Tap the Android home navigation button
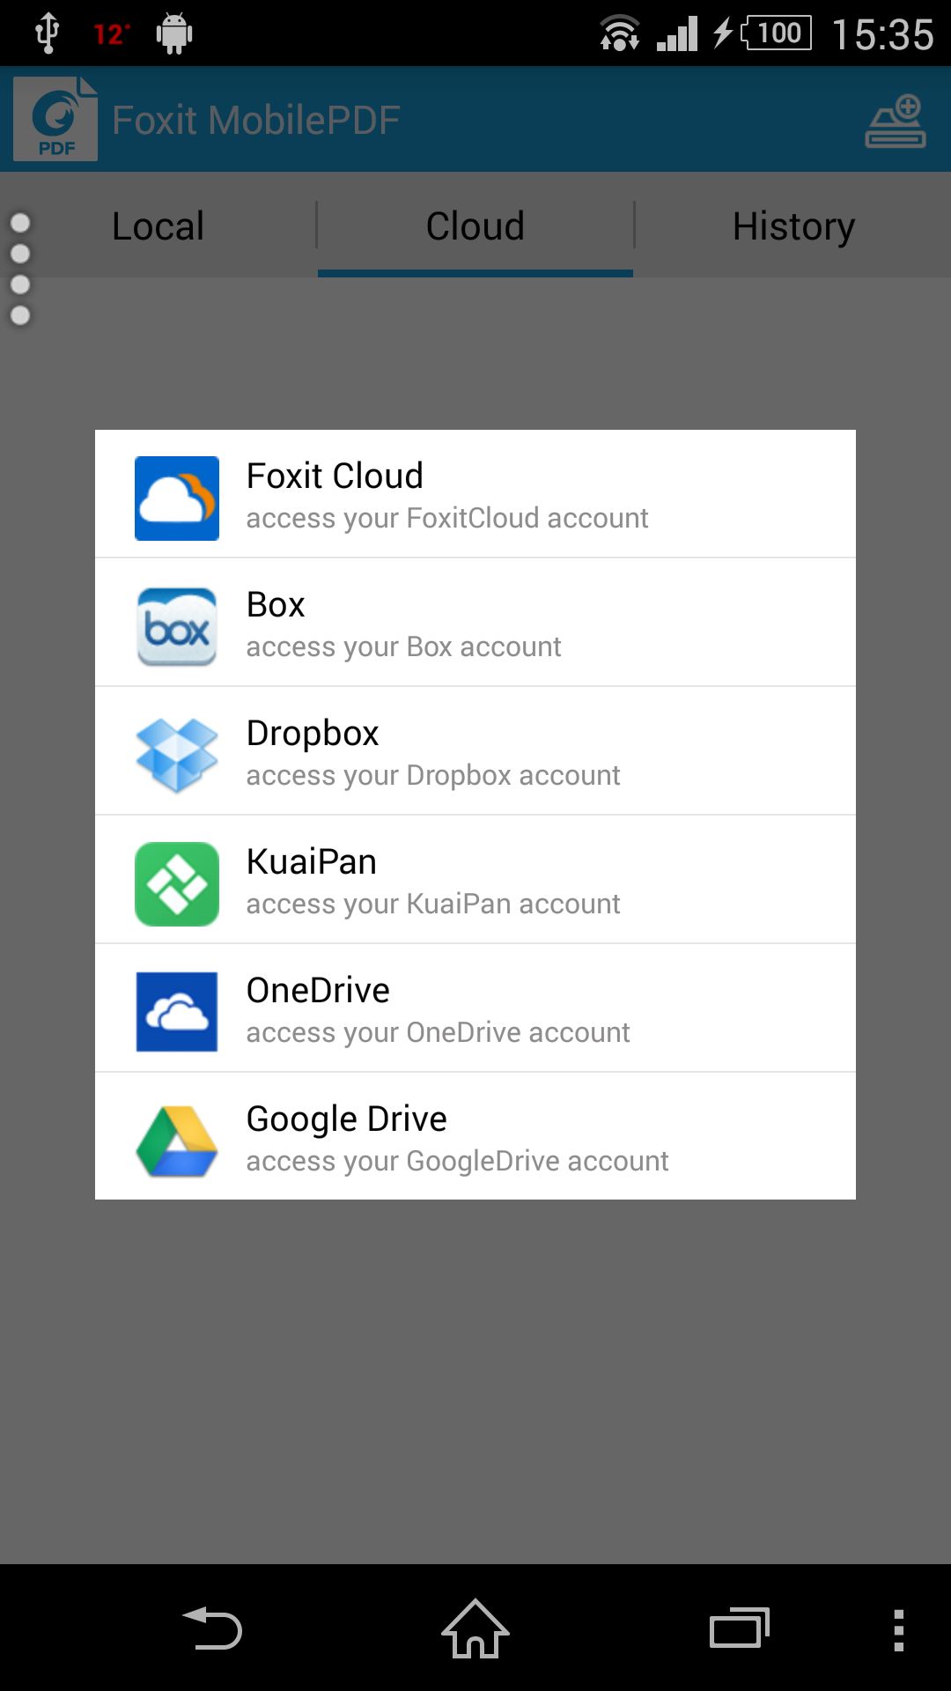Image resolution: width=951 pixels, height=1691 pixels. (475, 1628)
